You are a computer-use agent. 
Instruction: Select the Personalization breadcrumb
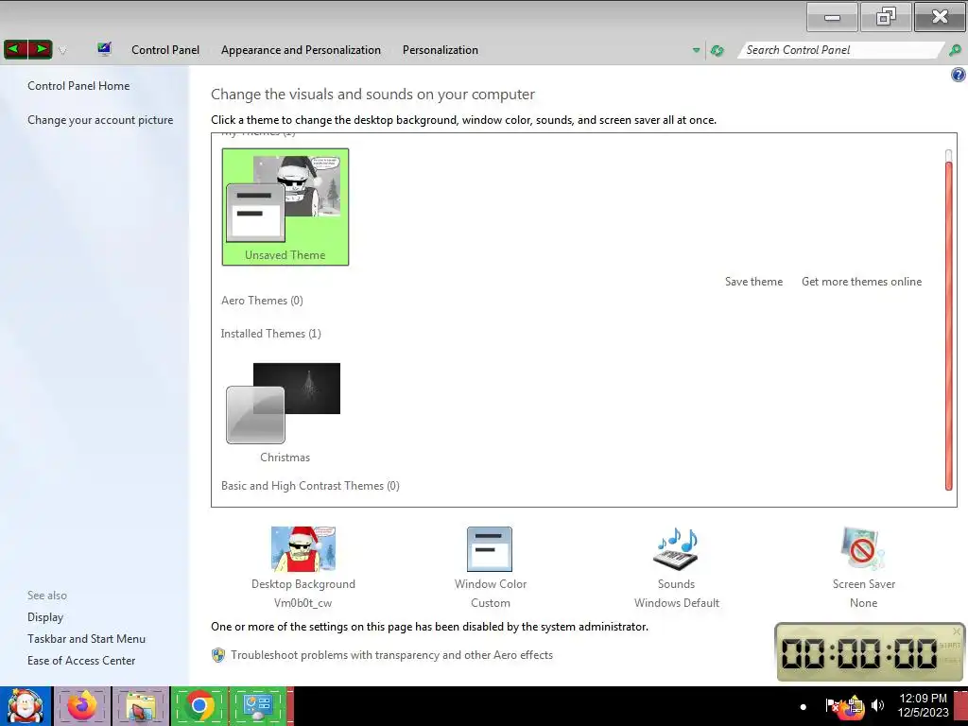[x=441, y=50]
